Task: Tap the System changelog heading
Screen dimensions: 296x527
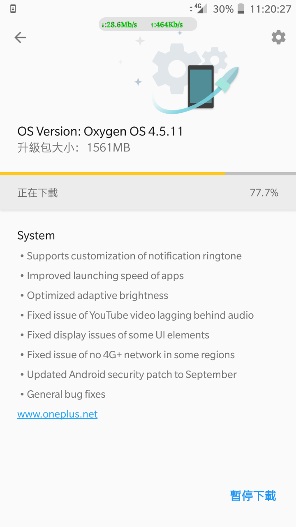Action: pyautogui.click(x=36, y=236)
